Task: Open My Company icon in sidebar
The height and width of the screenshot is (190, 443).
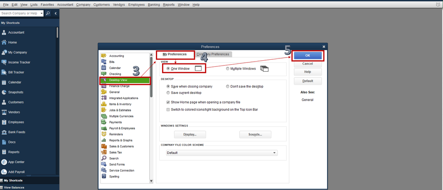Action: click(x=4, y=52)
